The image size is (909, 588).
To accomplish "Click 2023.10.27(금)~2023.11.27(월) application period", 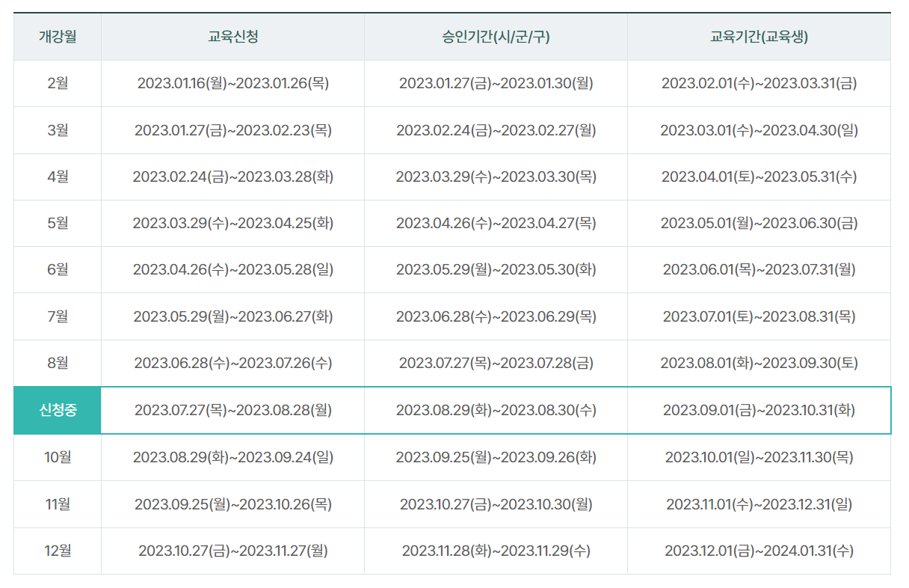I will pyautogui.click(x=233, y=551).
